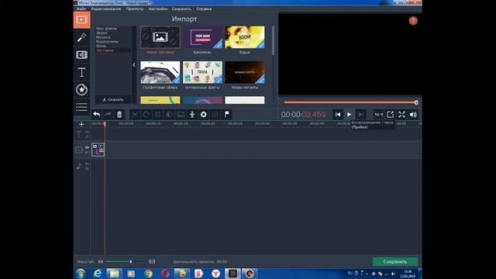Click the green Сохранить button
The image size is (496, 279).
[x=395, y=262]
